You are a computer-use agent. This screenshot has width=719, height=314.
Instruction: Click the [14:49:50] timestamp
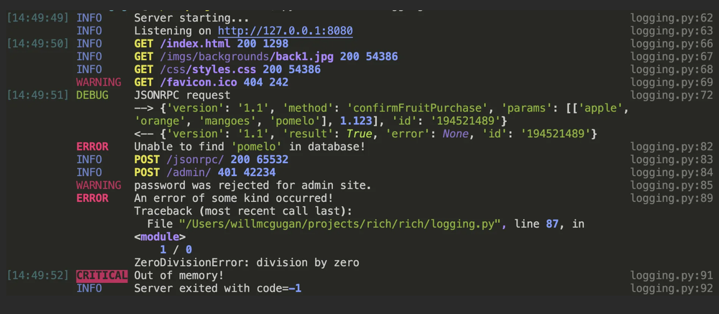(x=37, y=44)
